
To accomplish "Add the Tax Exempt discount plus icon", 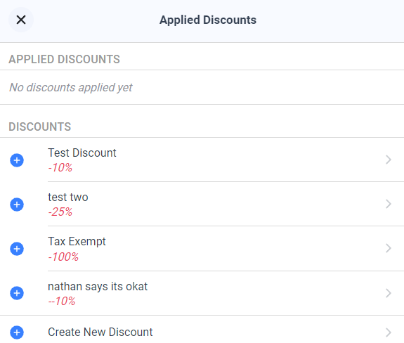I will click(x=17, y=249).
